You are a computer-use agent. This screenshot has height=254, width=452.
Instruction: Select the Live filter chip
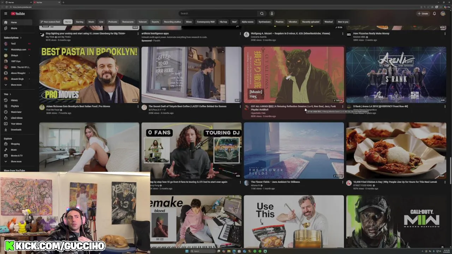point(101,22)
